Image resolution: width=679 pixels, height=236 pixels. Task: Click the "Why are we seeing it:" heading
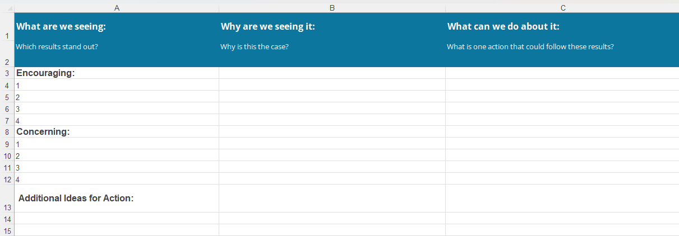point(267,26)
